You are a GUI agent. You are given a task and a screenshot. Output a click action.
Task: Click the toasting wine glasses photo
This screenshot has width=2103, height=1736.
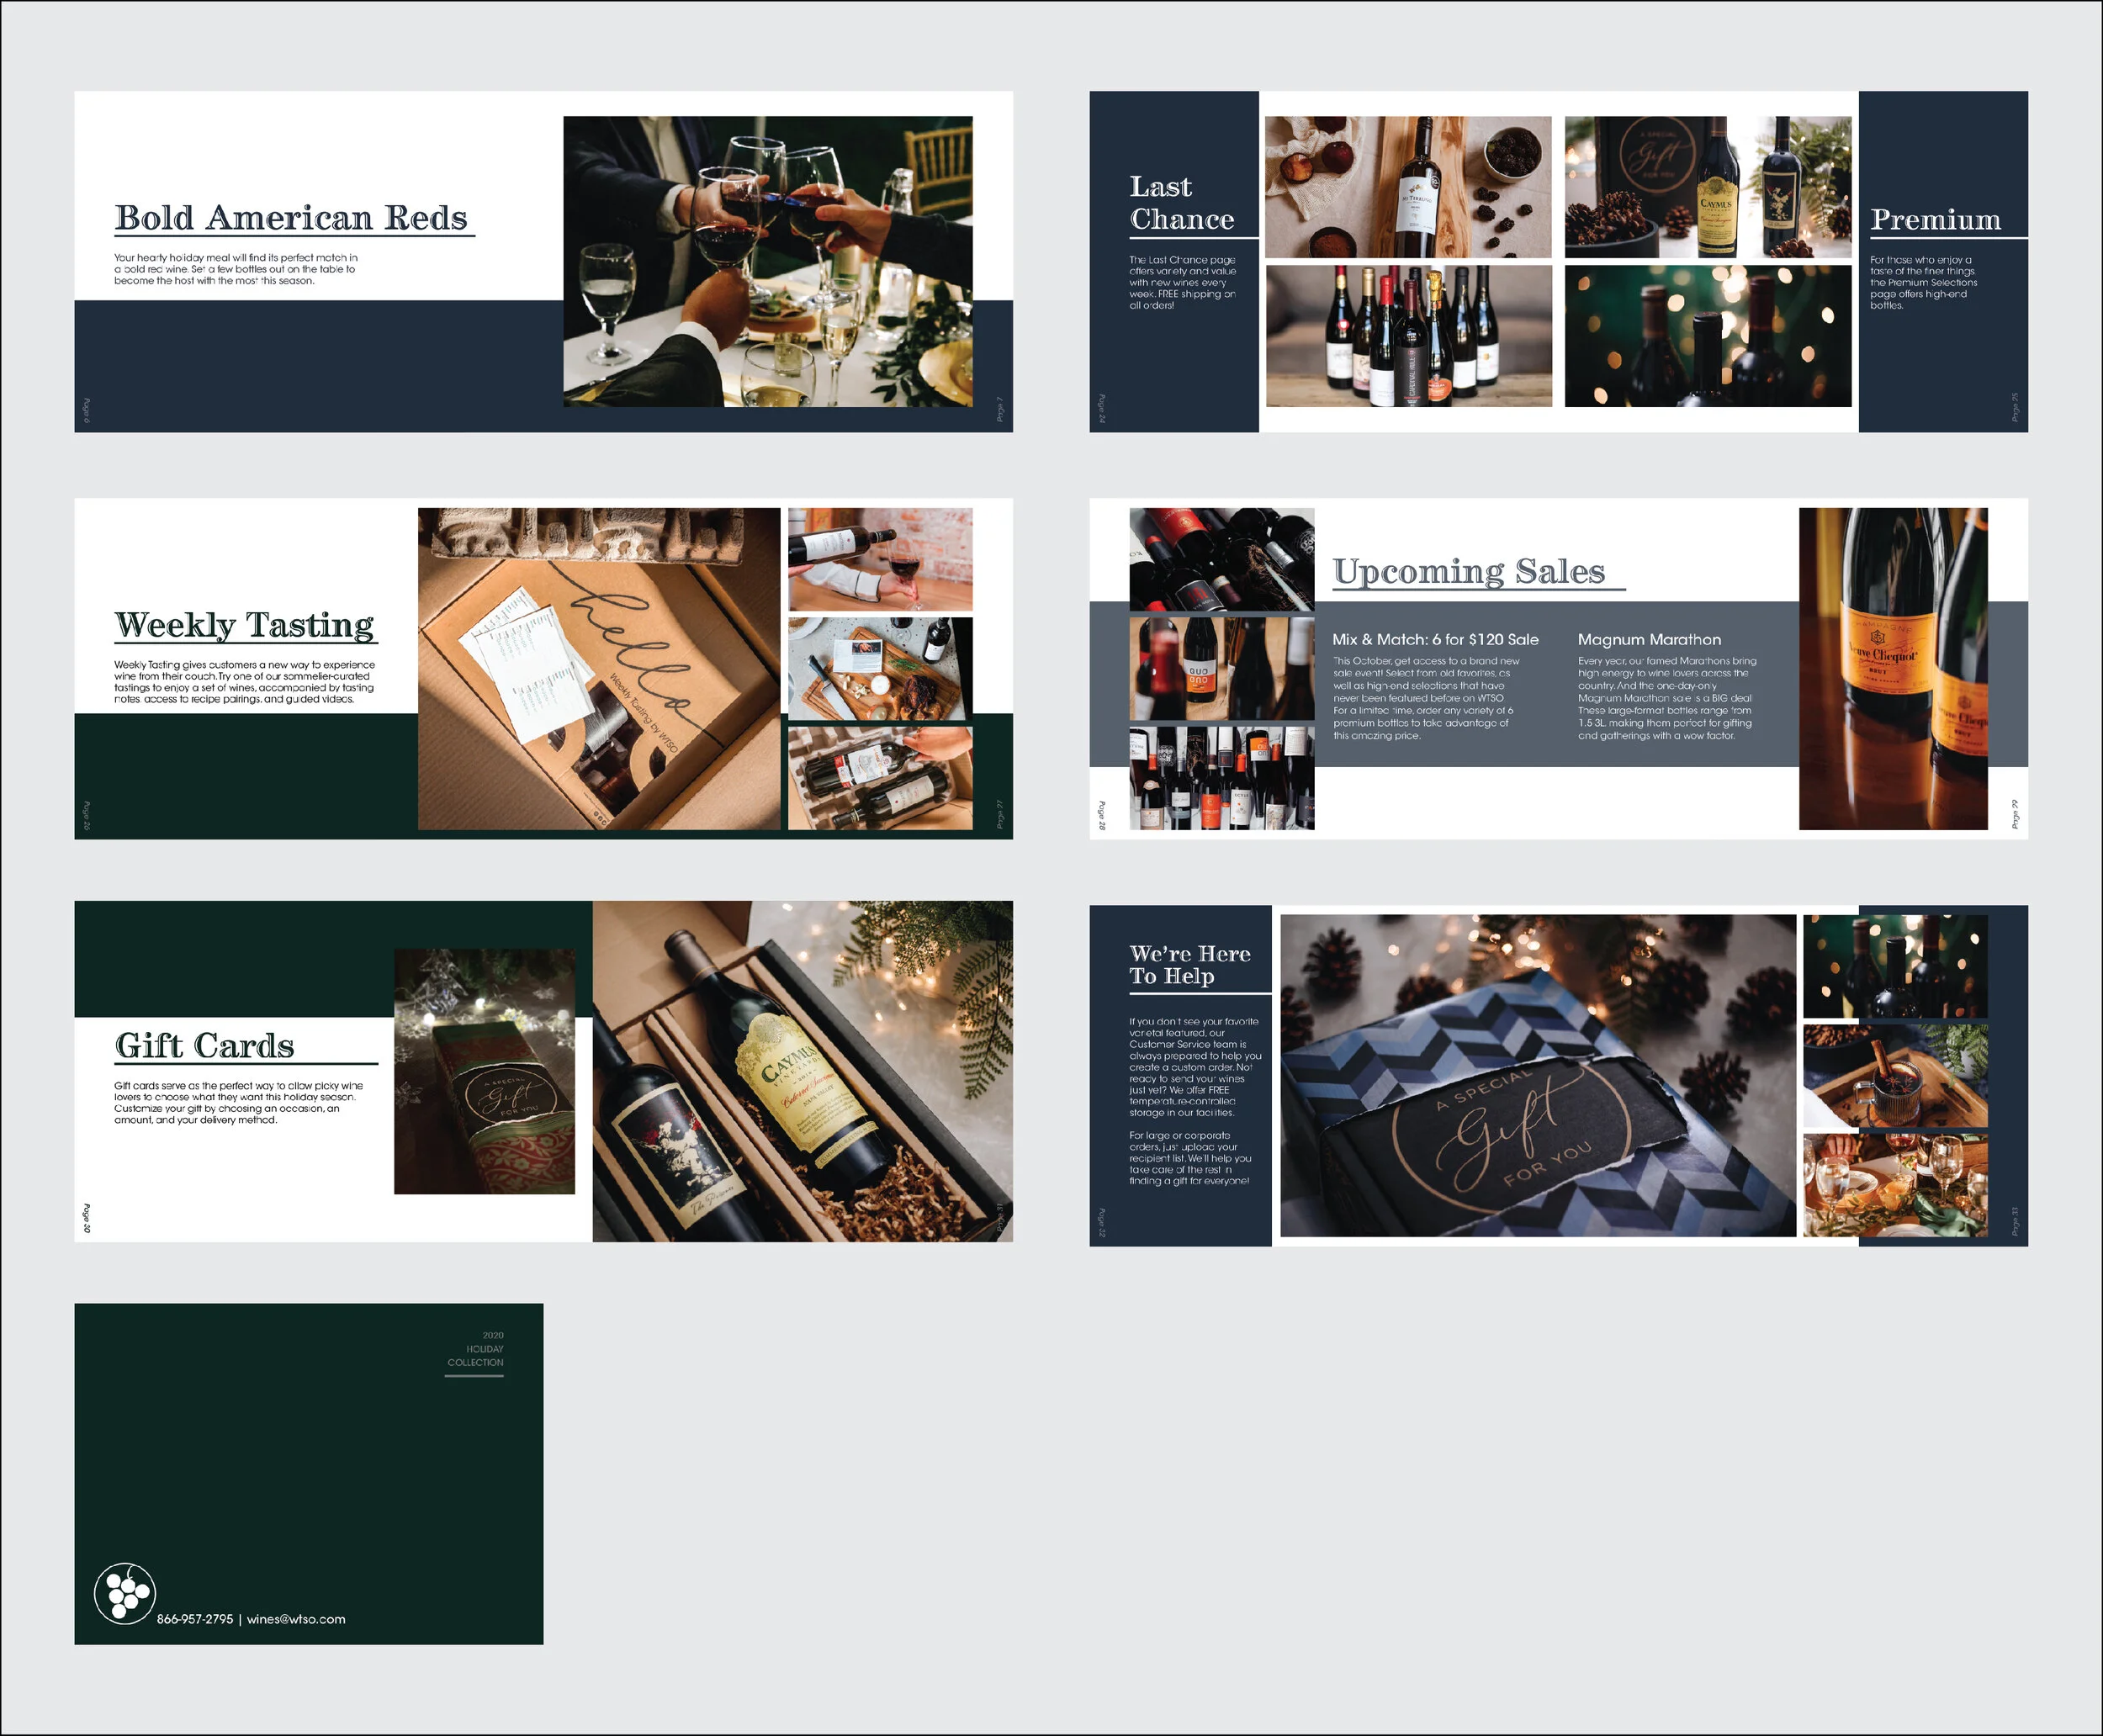767,261
